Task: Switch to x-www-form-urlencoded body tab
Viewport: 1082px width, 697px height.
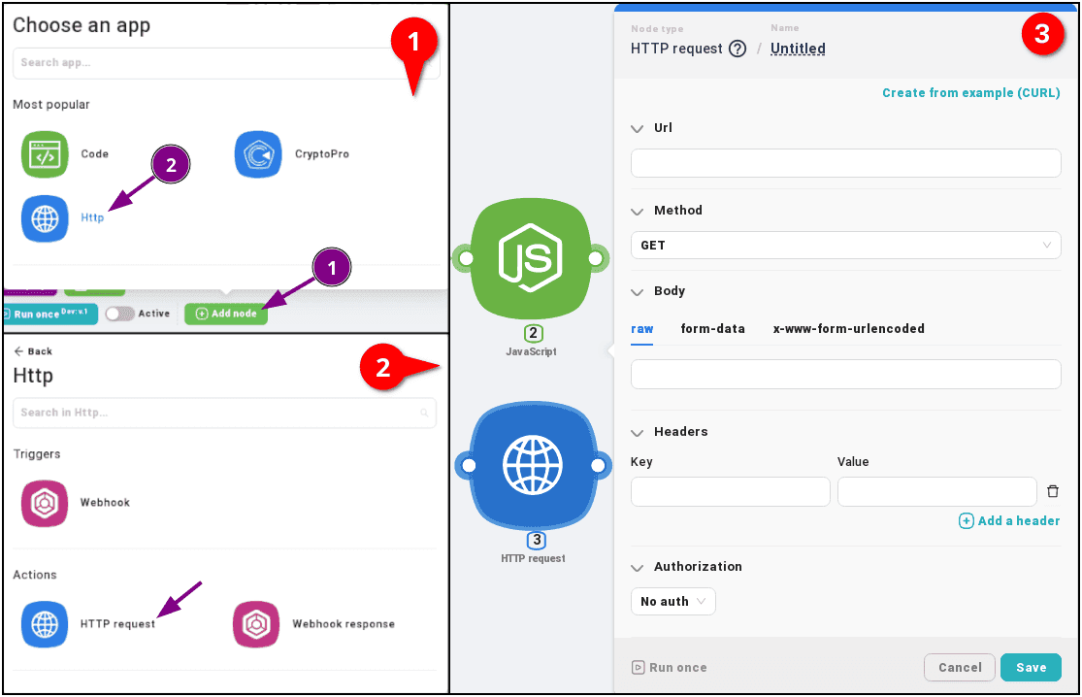Action: click(x=848, y=329)
